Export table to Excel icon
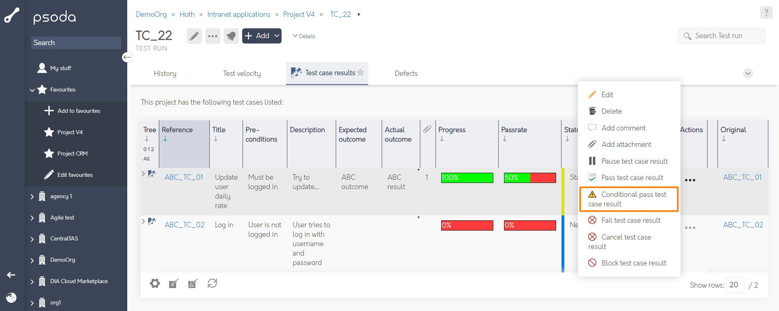 174,284
